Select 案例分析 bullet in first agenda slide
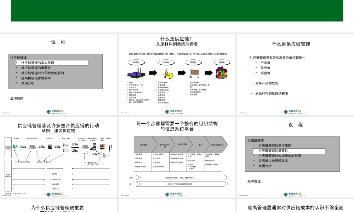 [28, 83]
